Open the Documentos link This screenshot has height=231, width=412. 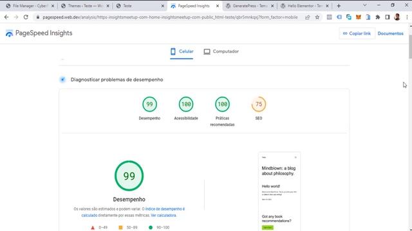(391, 33)
